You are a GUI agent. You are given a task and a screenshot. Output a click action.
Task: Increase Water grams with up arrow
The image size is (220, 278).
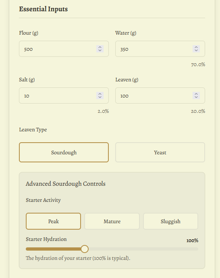(x=196, y=47)
